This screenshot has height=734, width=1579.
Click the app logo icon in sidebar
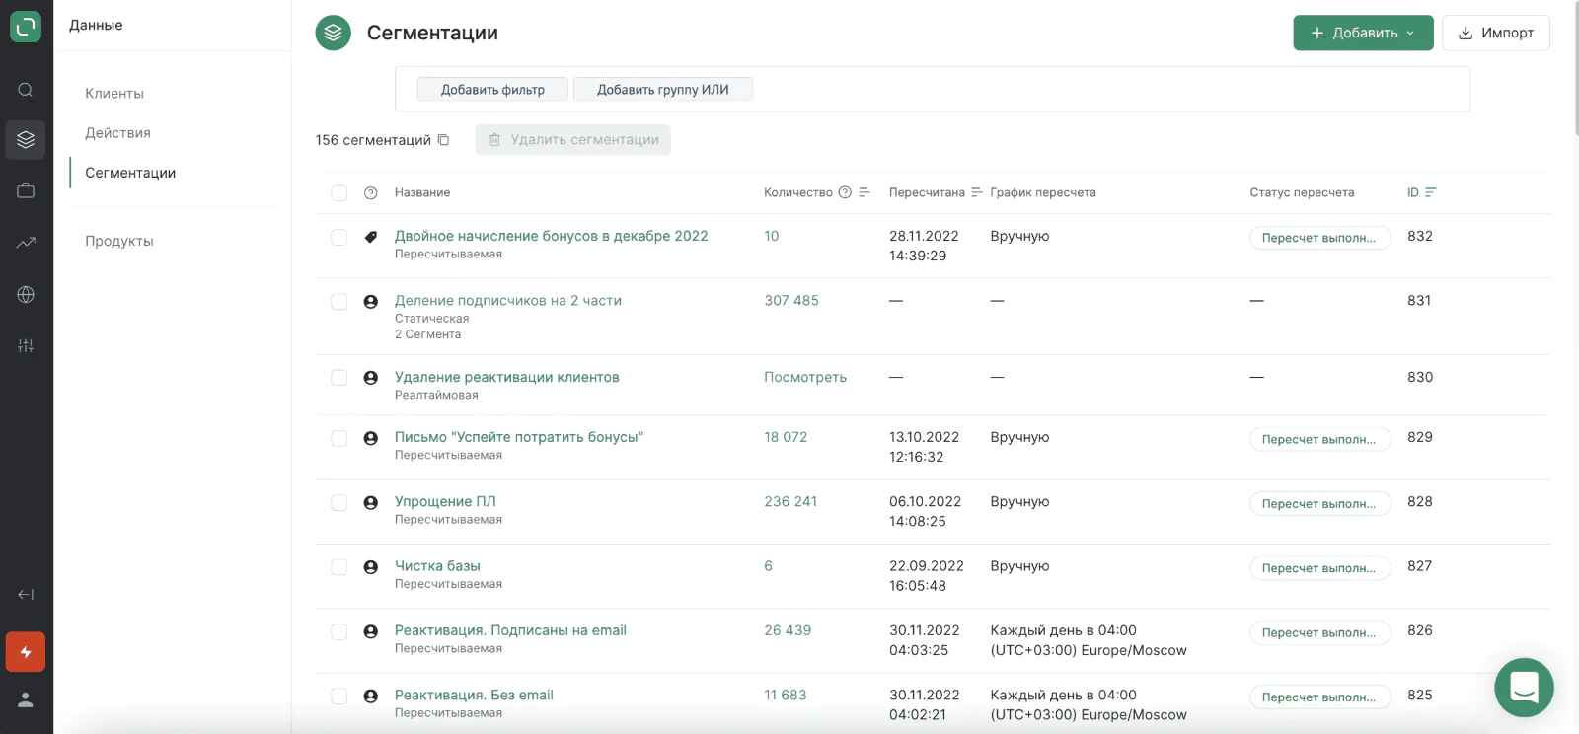[x=26, y=26]
